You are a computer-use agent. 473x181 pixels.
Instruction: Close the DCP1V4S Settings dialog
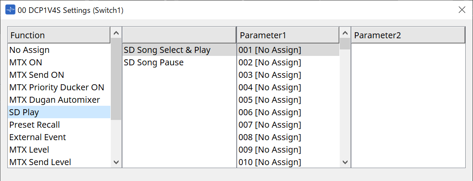[462, 10]
